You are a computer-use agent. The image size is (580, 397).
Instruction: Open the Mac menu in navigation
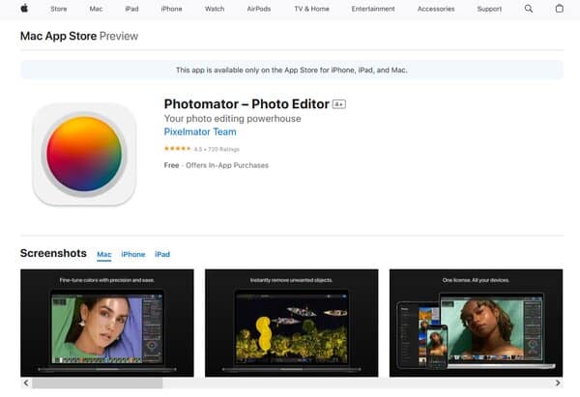96,9
